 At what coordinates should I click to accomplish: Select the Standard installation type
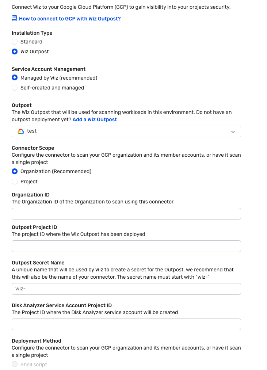point(15,42)
